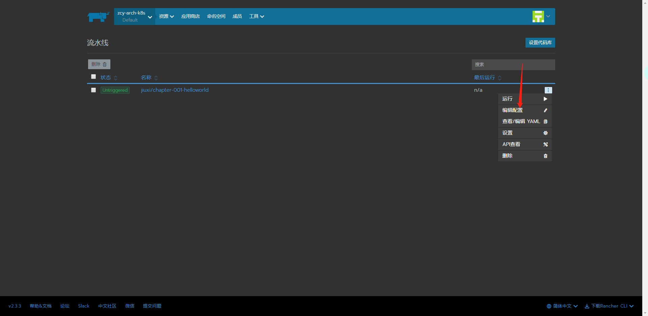
Task: Open the jiuxi/chapter-001-helloworld pipeline link
Action: (175, 90)
